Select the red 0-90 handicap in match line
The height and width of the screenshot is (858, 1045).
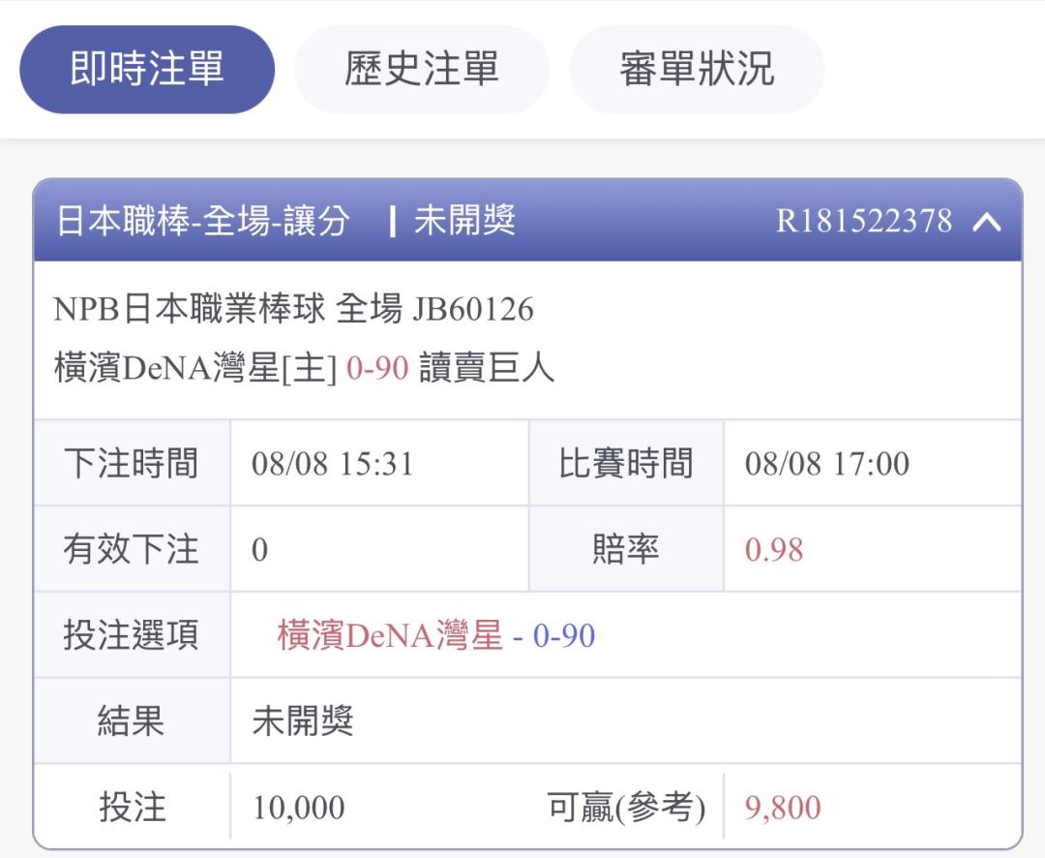pos(377,368)
